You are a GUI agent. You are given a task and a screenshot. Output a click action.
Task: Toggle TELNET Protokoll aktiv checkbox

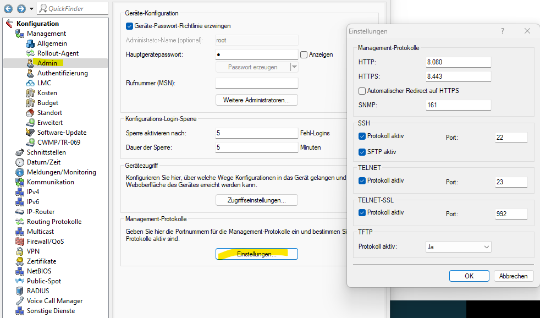(362, 180)
